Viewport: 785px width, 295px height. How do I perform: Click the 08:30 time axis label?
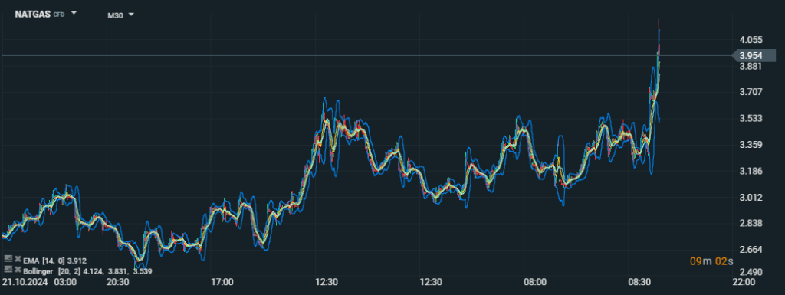tap(640, 282)
